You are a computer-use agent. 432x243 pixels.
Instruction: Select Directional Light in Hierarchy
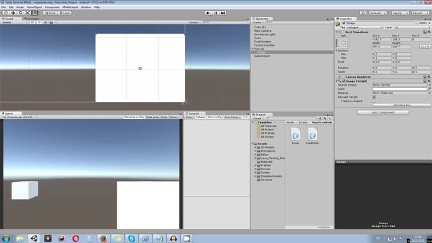[265, 34]
